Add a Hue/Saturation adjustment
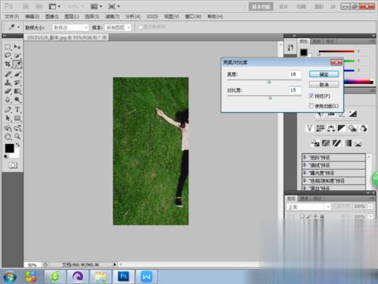This screenshot has height=284, width=378. click(x=321, y=129)
